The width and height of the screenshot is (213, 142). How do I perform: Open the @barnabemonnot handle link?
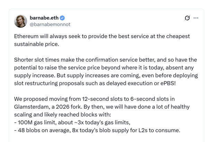pyautogui.click(x=50, y=25)
